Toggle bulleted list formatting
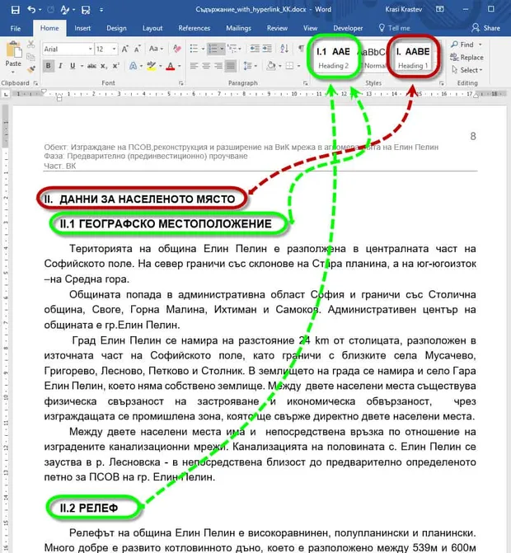Image resolution: width=511 pixels, height=553 pixels. click(x=194, y=49)
